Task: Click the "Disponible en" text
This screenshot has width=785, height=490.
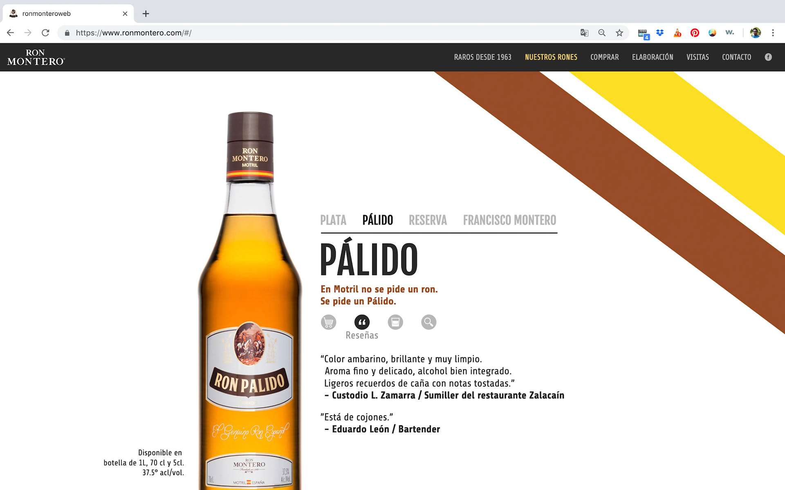Action: tap(160, 452)
